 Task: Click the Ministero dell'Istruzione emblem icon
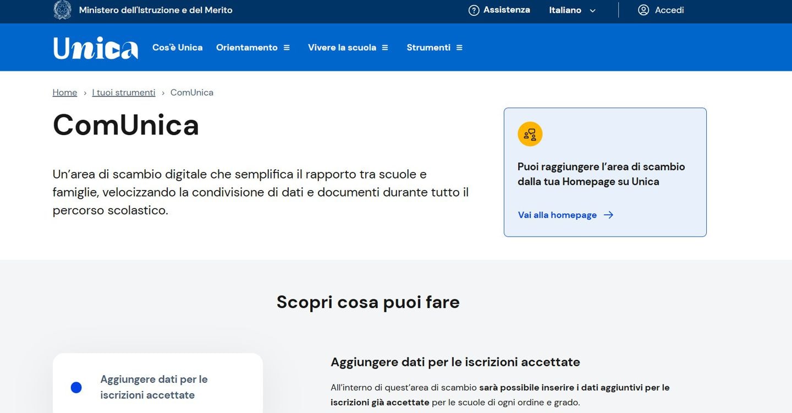click(x=62, y=10)
